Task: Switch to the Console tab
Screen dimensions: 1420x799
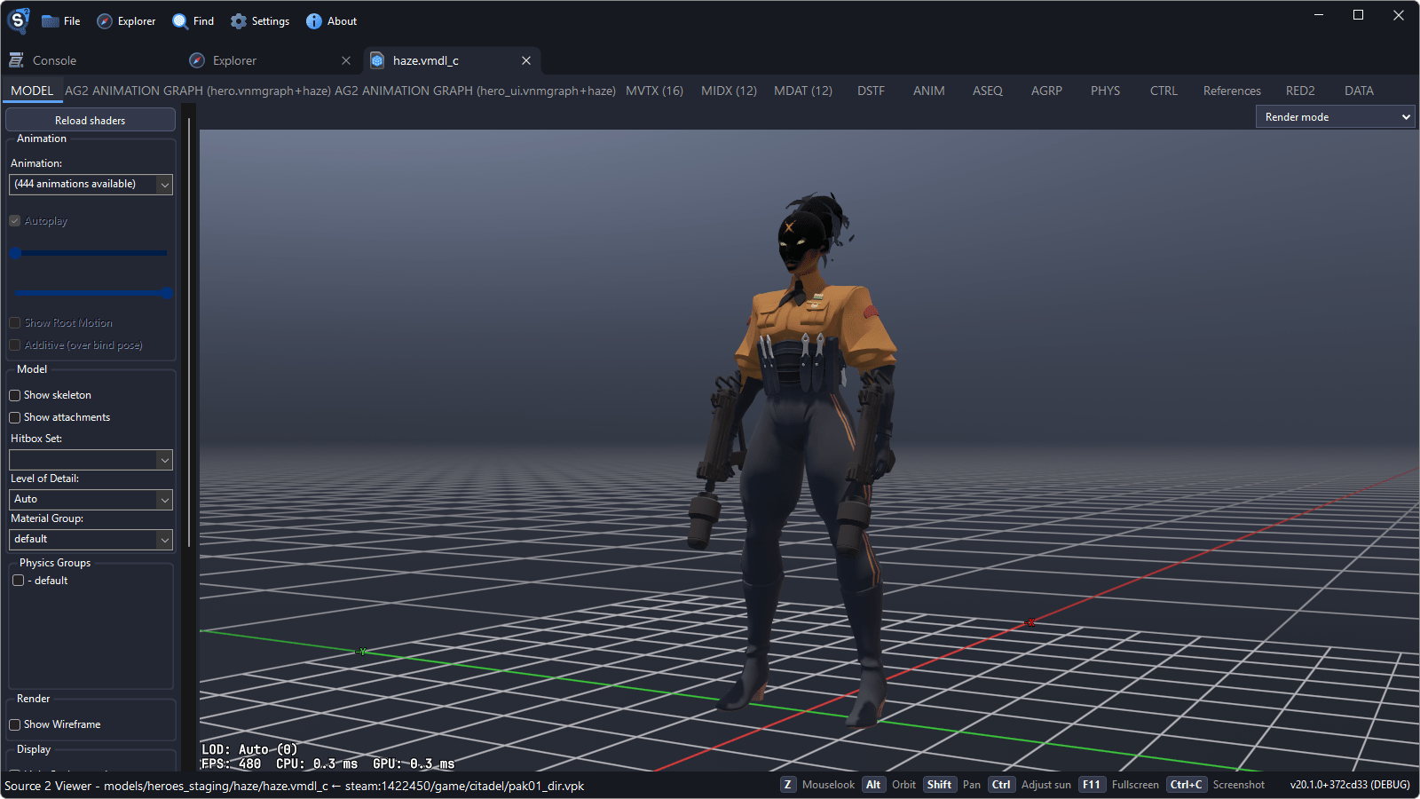Action: 54,60
